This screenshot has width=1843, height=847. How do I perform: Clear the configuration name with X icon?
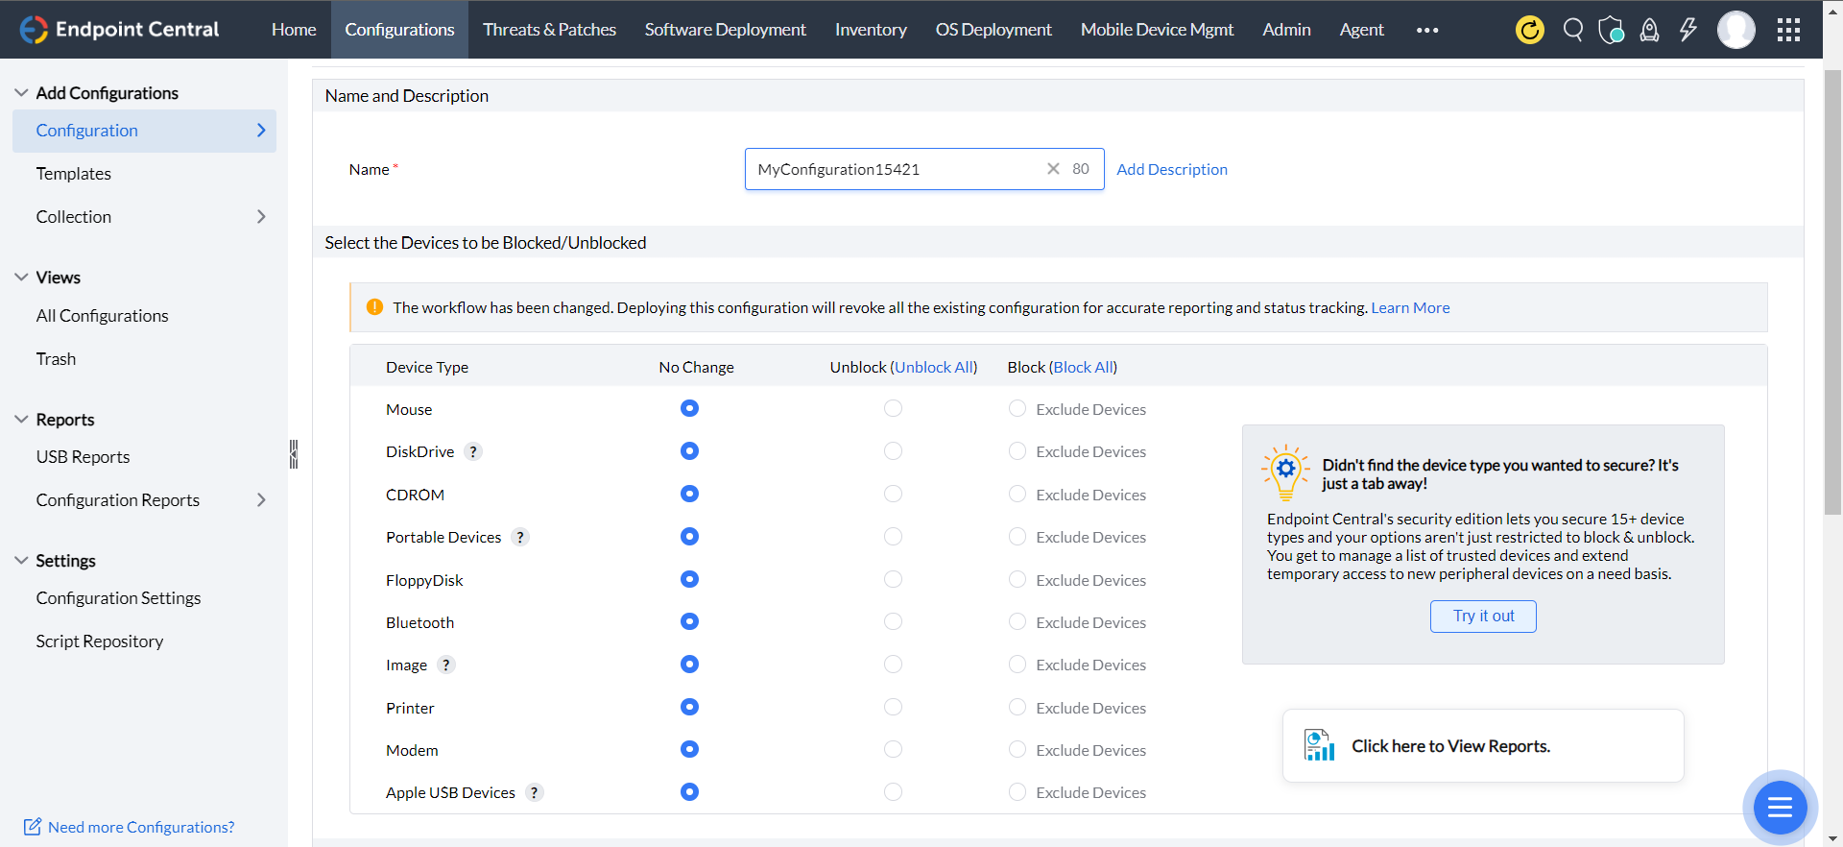tap(1053, 169)
